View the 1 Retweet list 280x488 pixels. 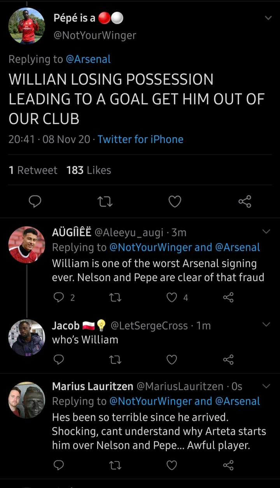pos(33,170)
